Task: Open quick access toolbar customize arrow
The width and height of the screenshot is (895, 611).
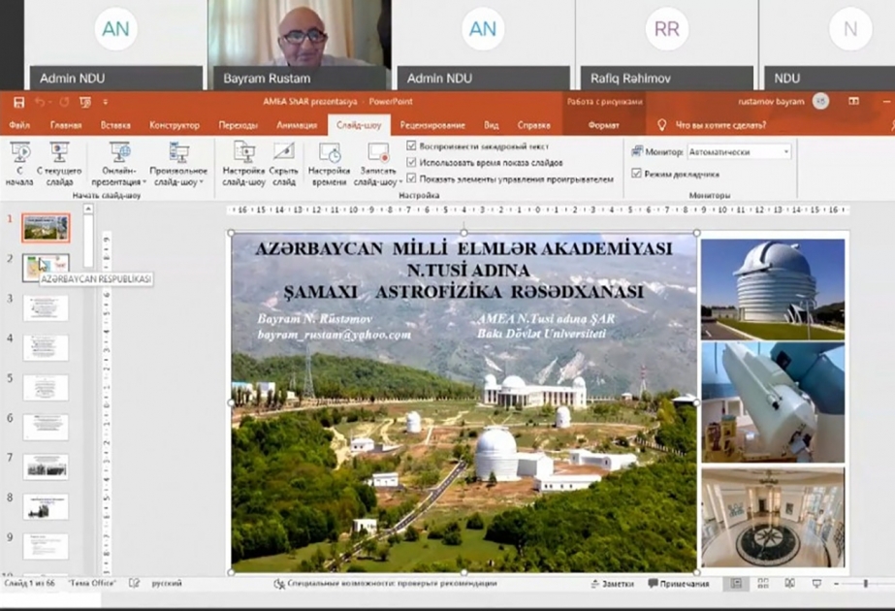Action: [105, 102]
